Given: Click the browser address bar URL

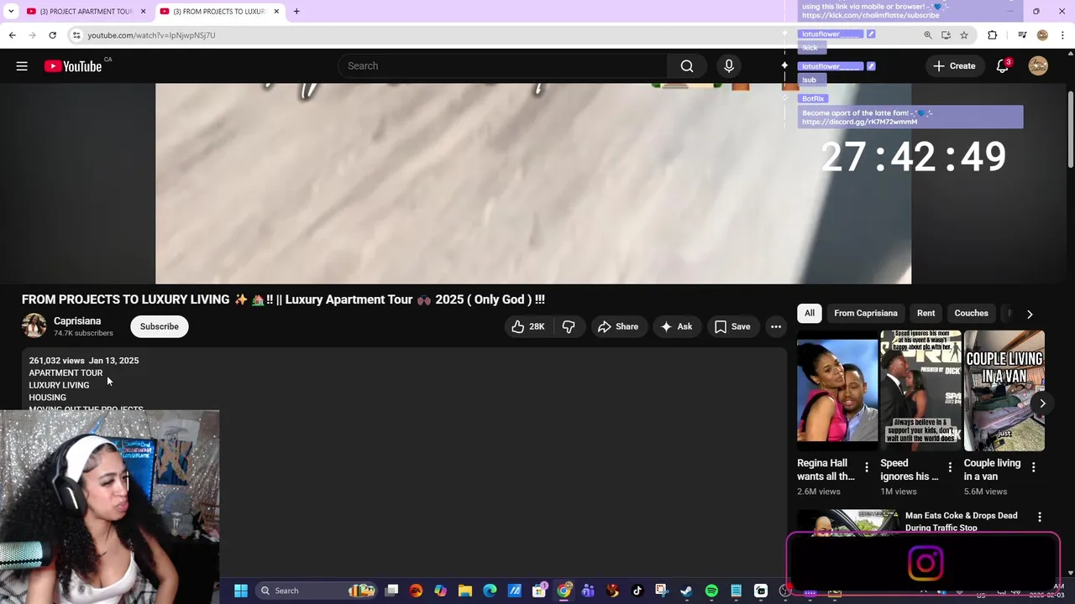Looking at the screenshot, I should (x=151, y=35).
